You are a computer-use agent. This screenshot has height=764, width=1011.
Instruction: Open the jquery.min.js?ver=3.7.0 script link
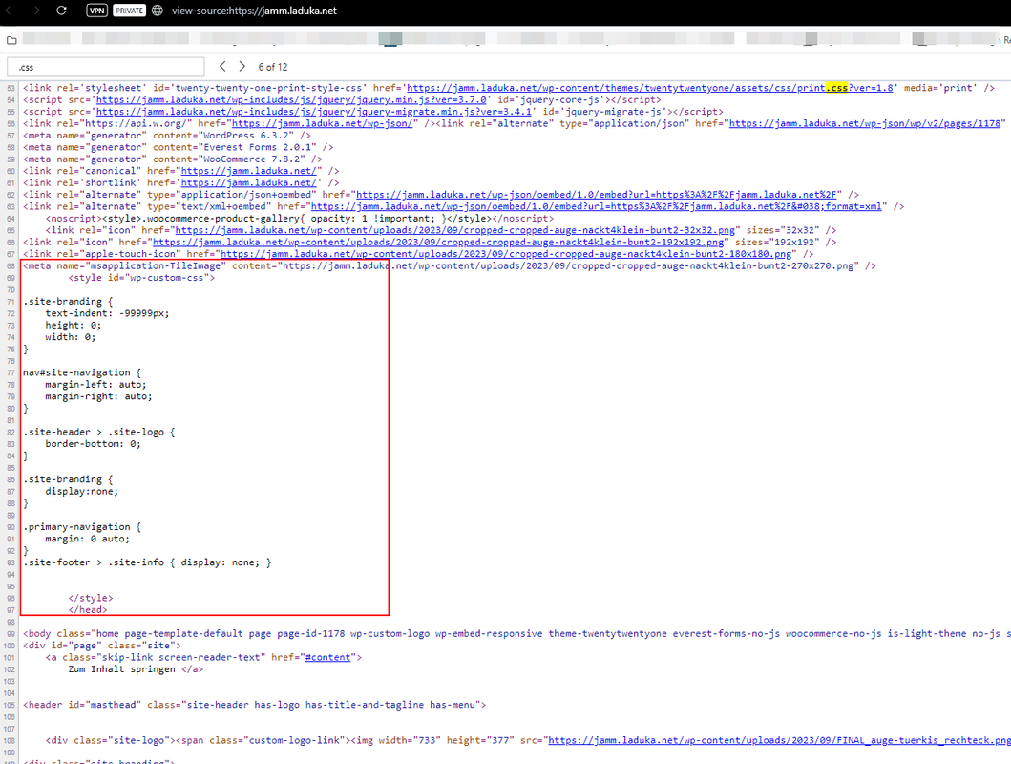point(291,100)
